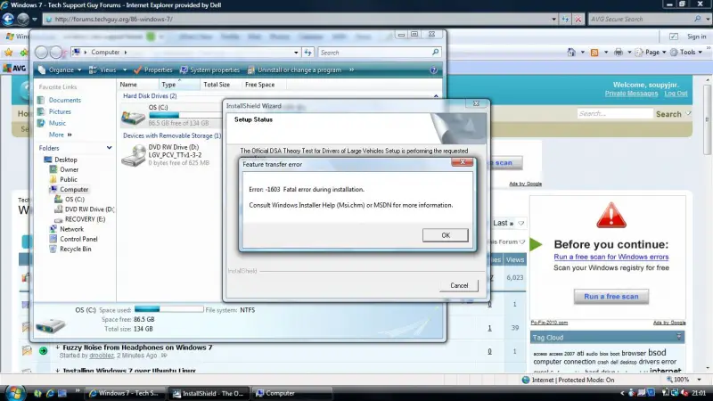
Task: Click the Internet Explorer Home icon
Action: click(571, 53)
